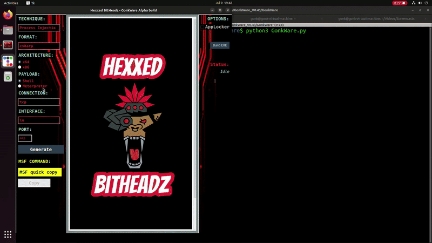Select the Meterpreter payload option

pyautogui.click(x=20, y=86)
